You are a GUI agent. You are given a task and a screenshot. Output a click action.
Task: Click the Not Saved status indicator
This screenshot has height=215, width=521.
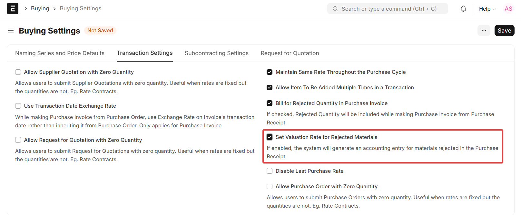click(100, 31)
